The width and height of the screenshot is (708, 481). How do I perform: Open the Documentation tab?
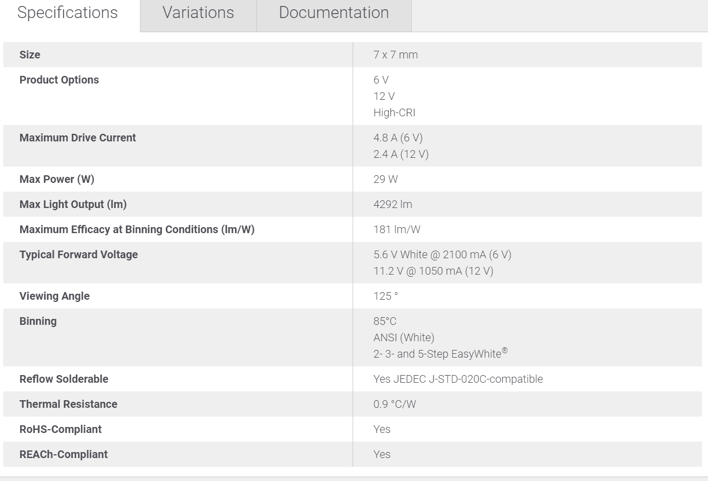(x=333, y=13)
